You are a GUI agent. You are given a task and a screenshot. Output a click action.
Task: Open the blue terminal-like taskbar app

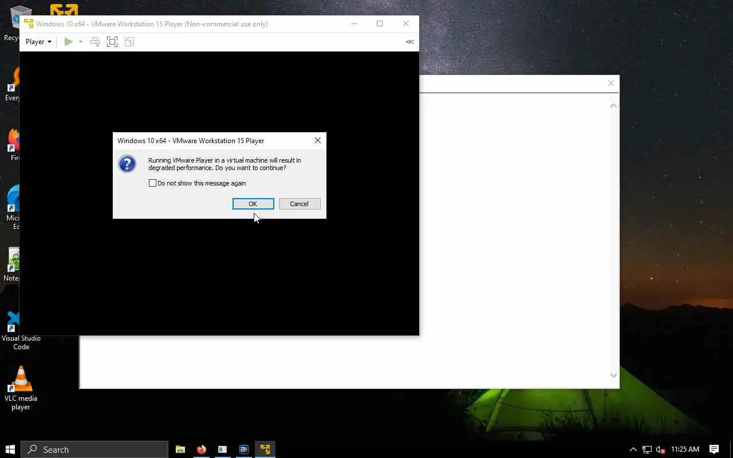pyautogui.click(x=244, y=449)
